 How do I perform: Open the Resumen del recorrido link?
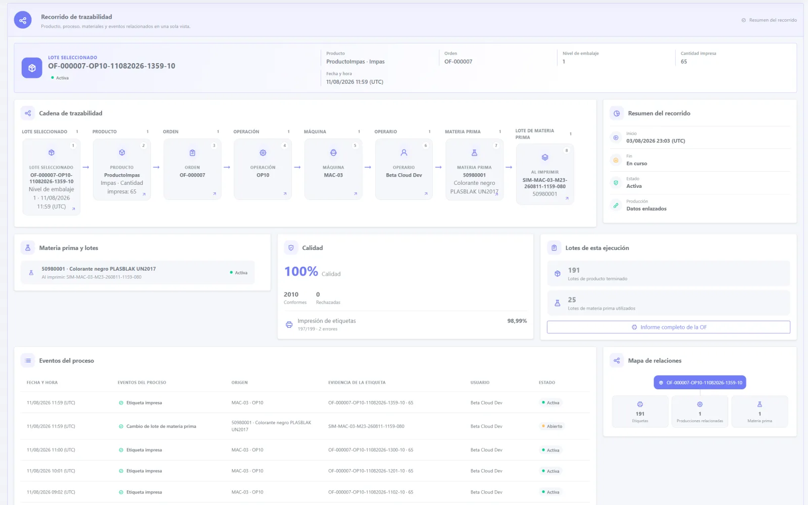769,20
